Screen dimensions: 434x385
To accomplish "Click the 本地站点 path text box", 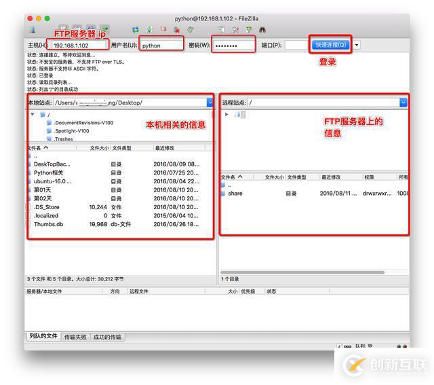I will click(130, 103).
